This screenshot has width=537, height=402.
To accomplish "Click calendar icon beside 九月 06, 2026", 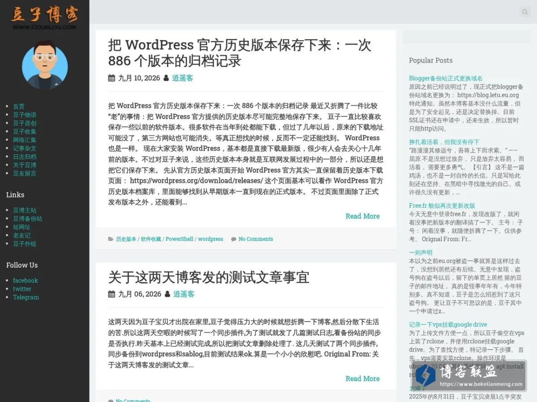I will click(x=111, y=294).
